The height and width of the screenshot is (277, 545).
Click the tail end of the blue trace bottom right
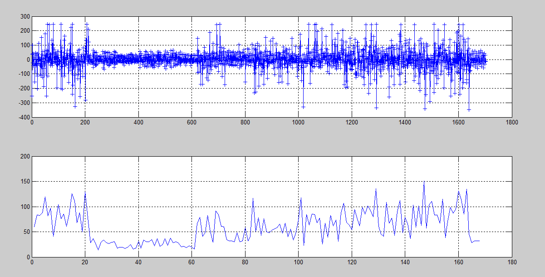(476, 242)
